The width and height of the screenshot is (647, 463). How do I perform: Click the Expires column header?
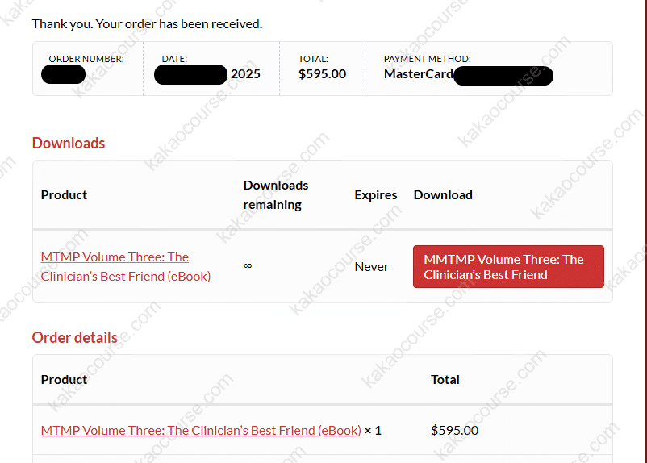point(375,194)
